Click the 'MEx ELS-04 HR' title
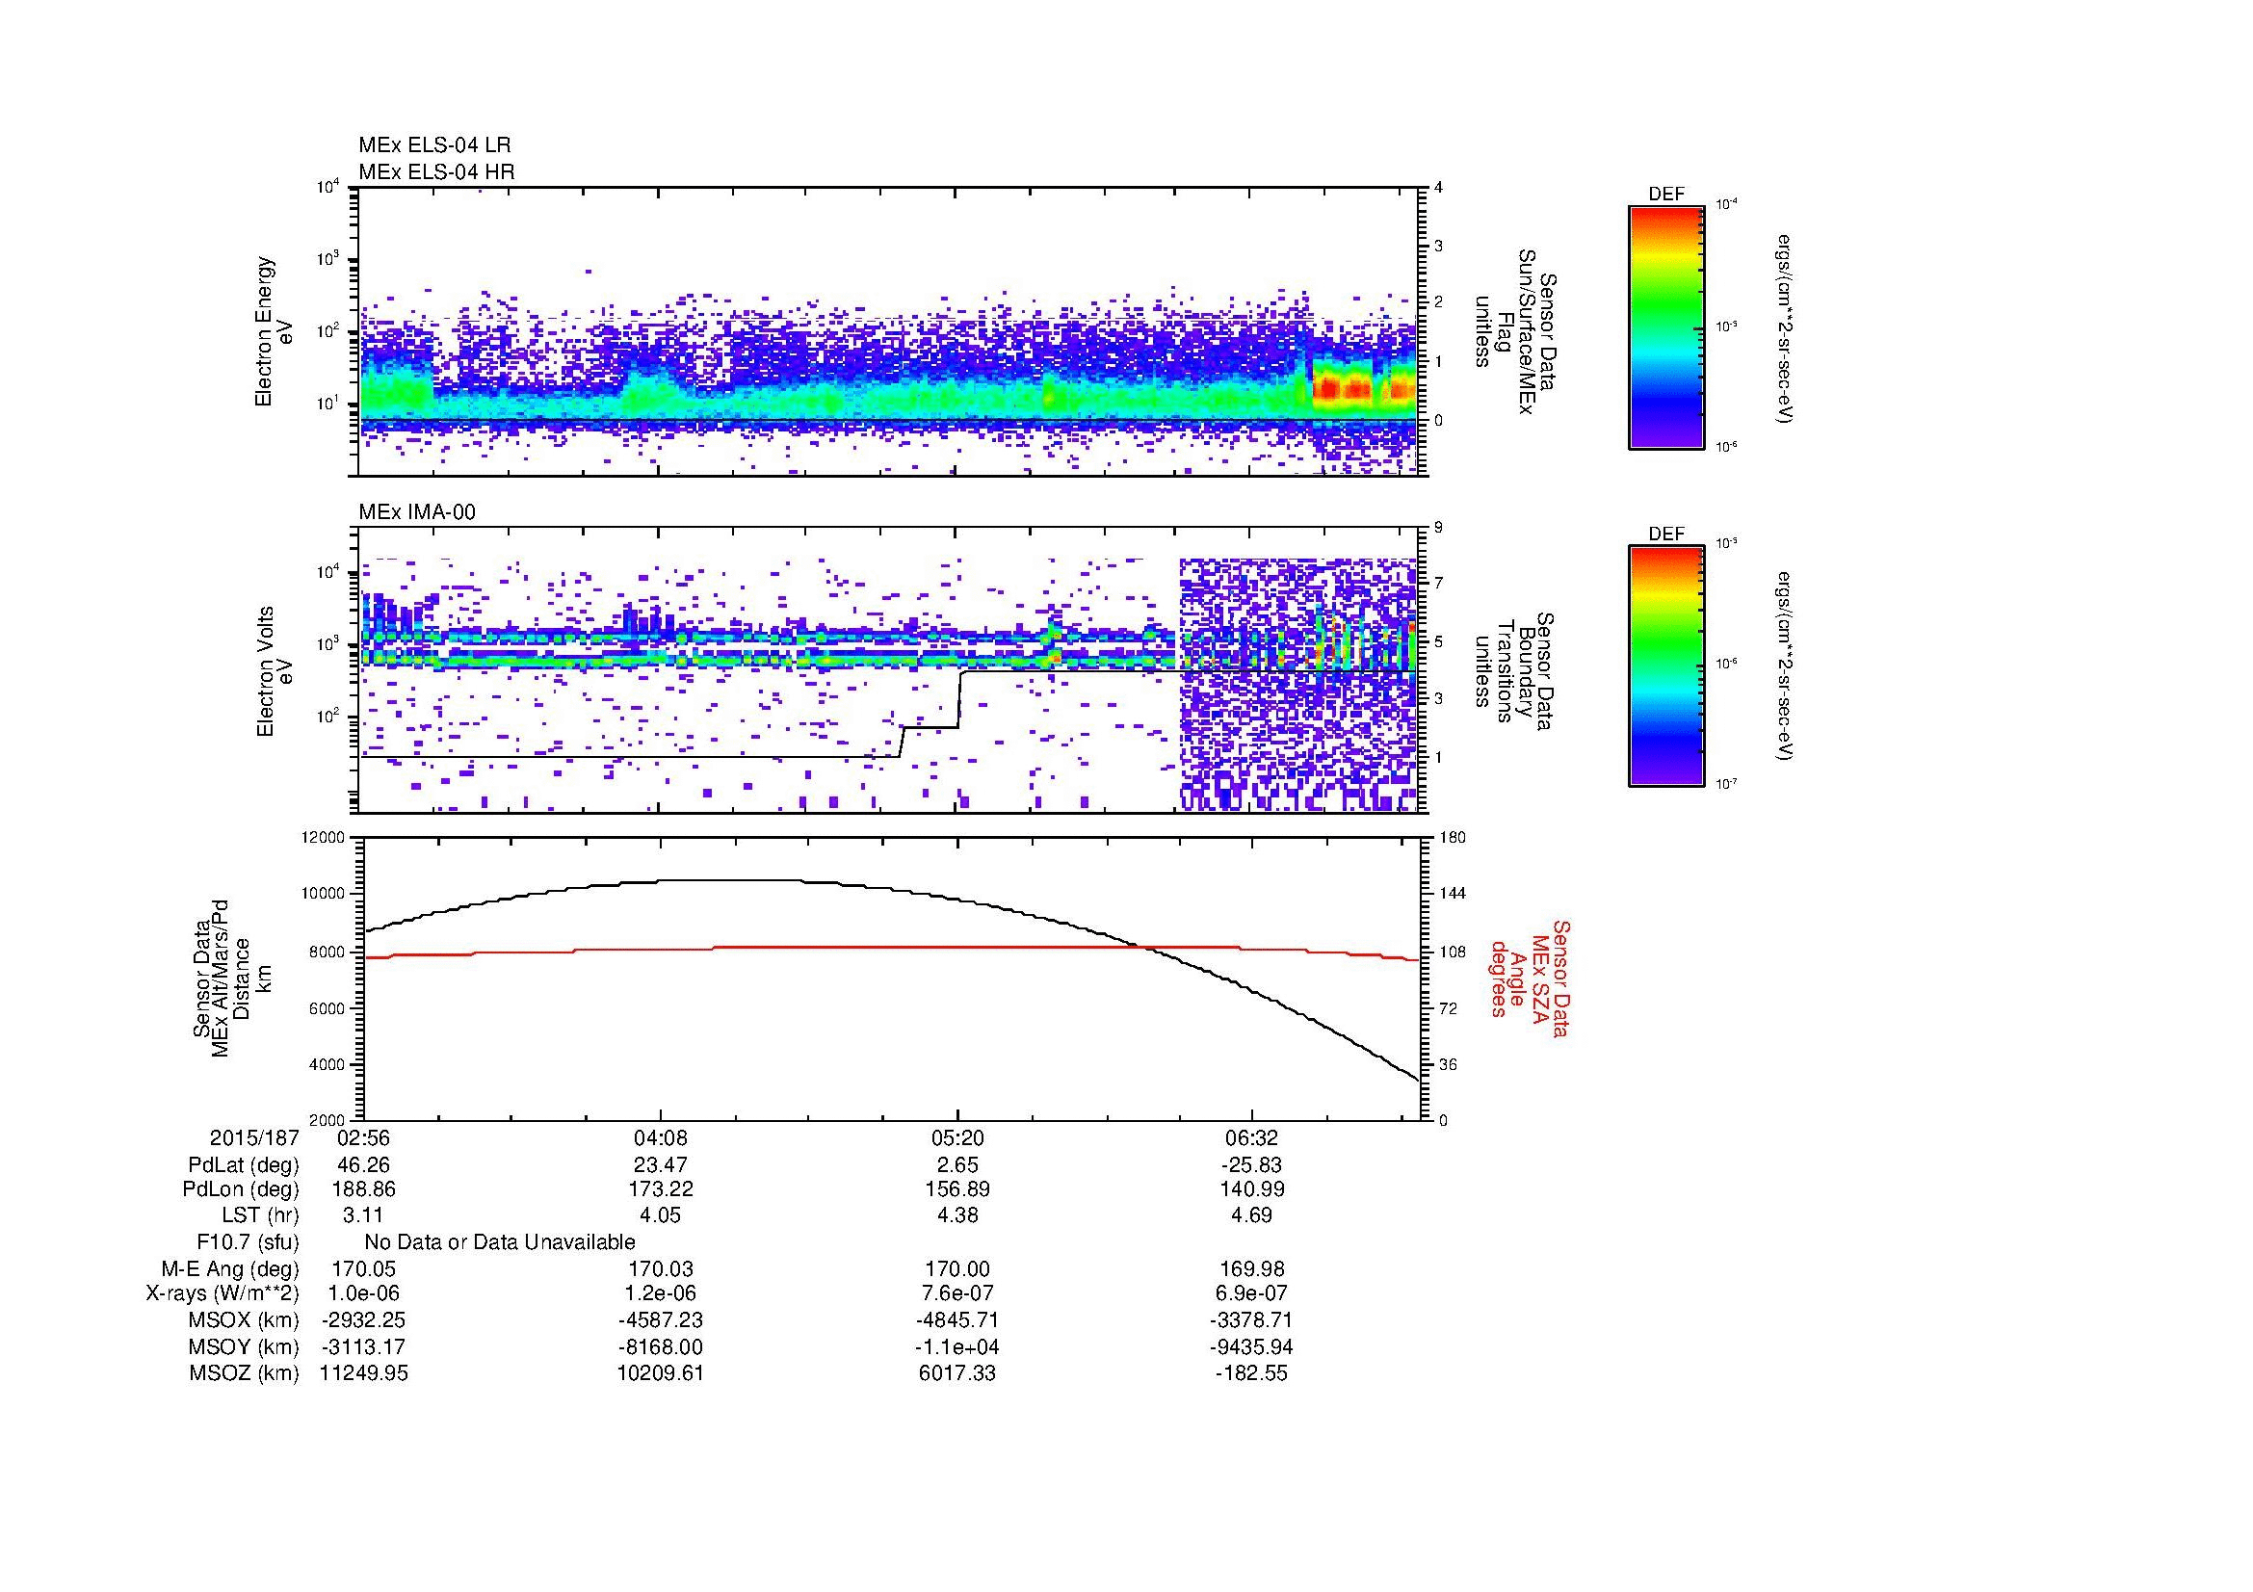Viewport: 2253px width, 1592px height. [436, 171]
